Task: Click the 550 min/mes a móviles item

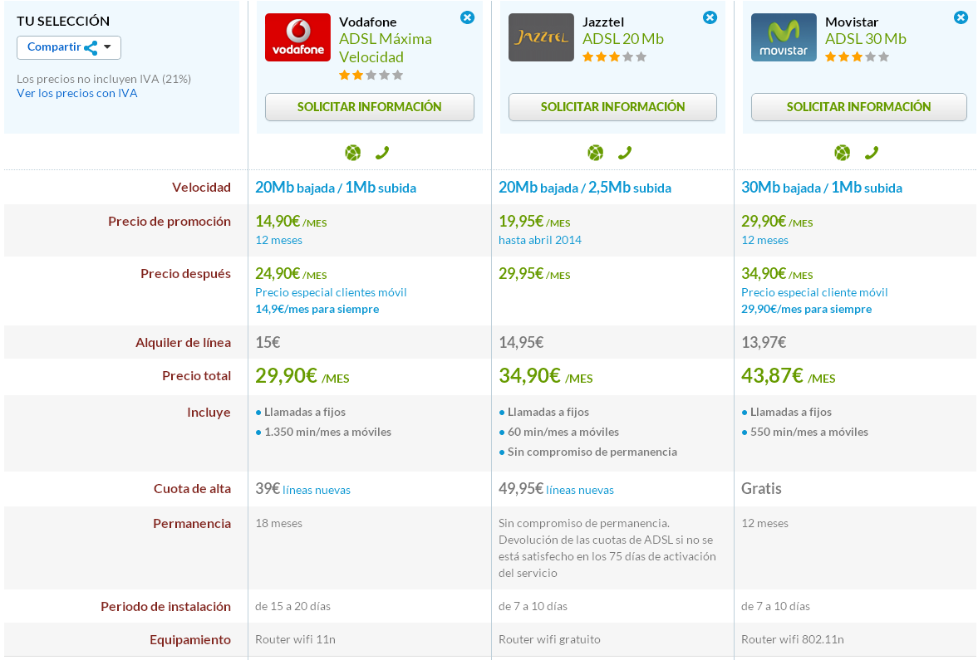Action: tap(804, 432)
